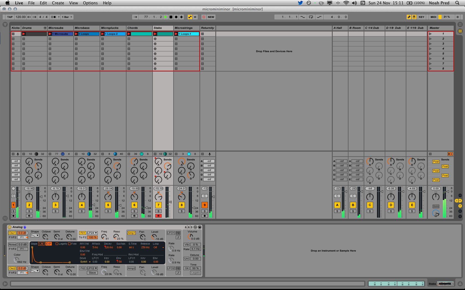Toggle Analog device activator
The width and height of the screenshot is (465, 290).
click(x=9, y=227)
